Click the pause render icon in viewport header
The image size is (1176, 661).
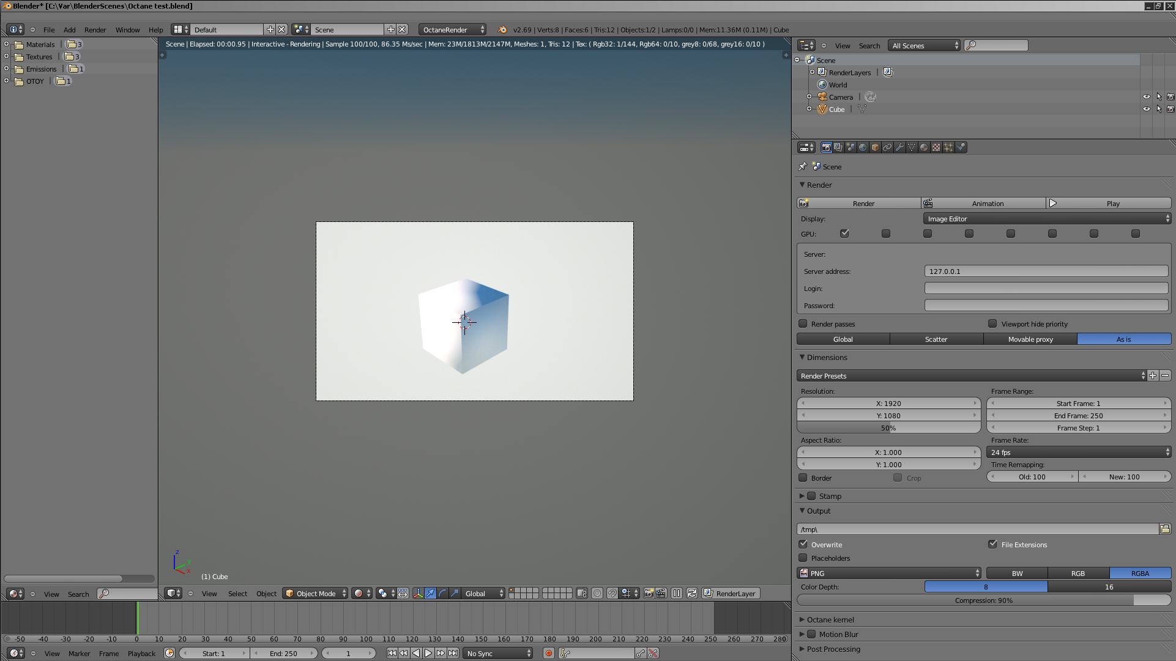point(677,593)
